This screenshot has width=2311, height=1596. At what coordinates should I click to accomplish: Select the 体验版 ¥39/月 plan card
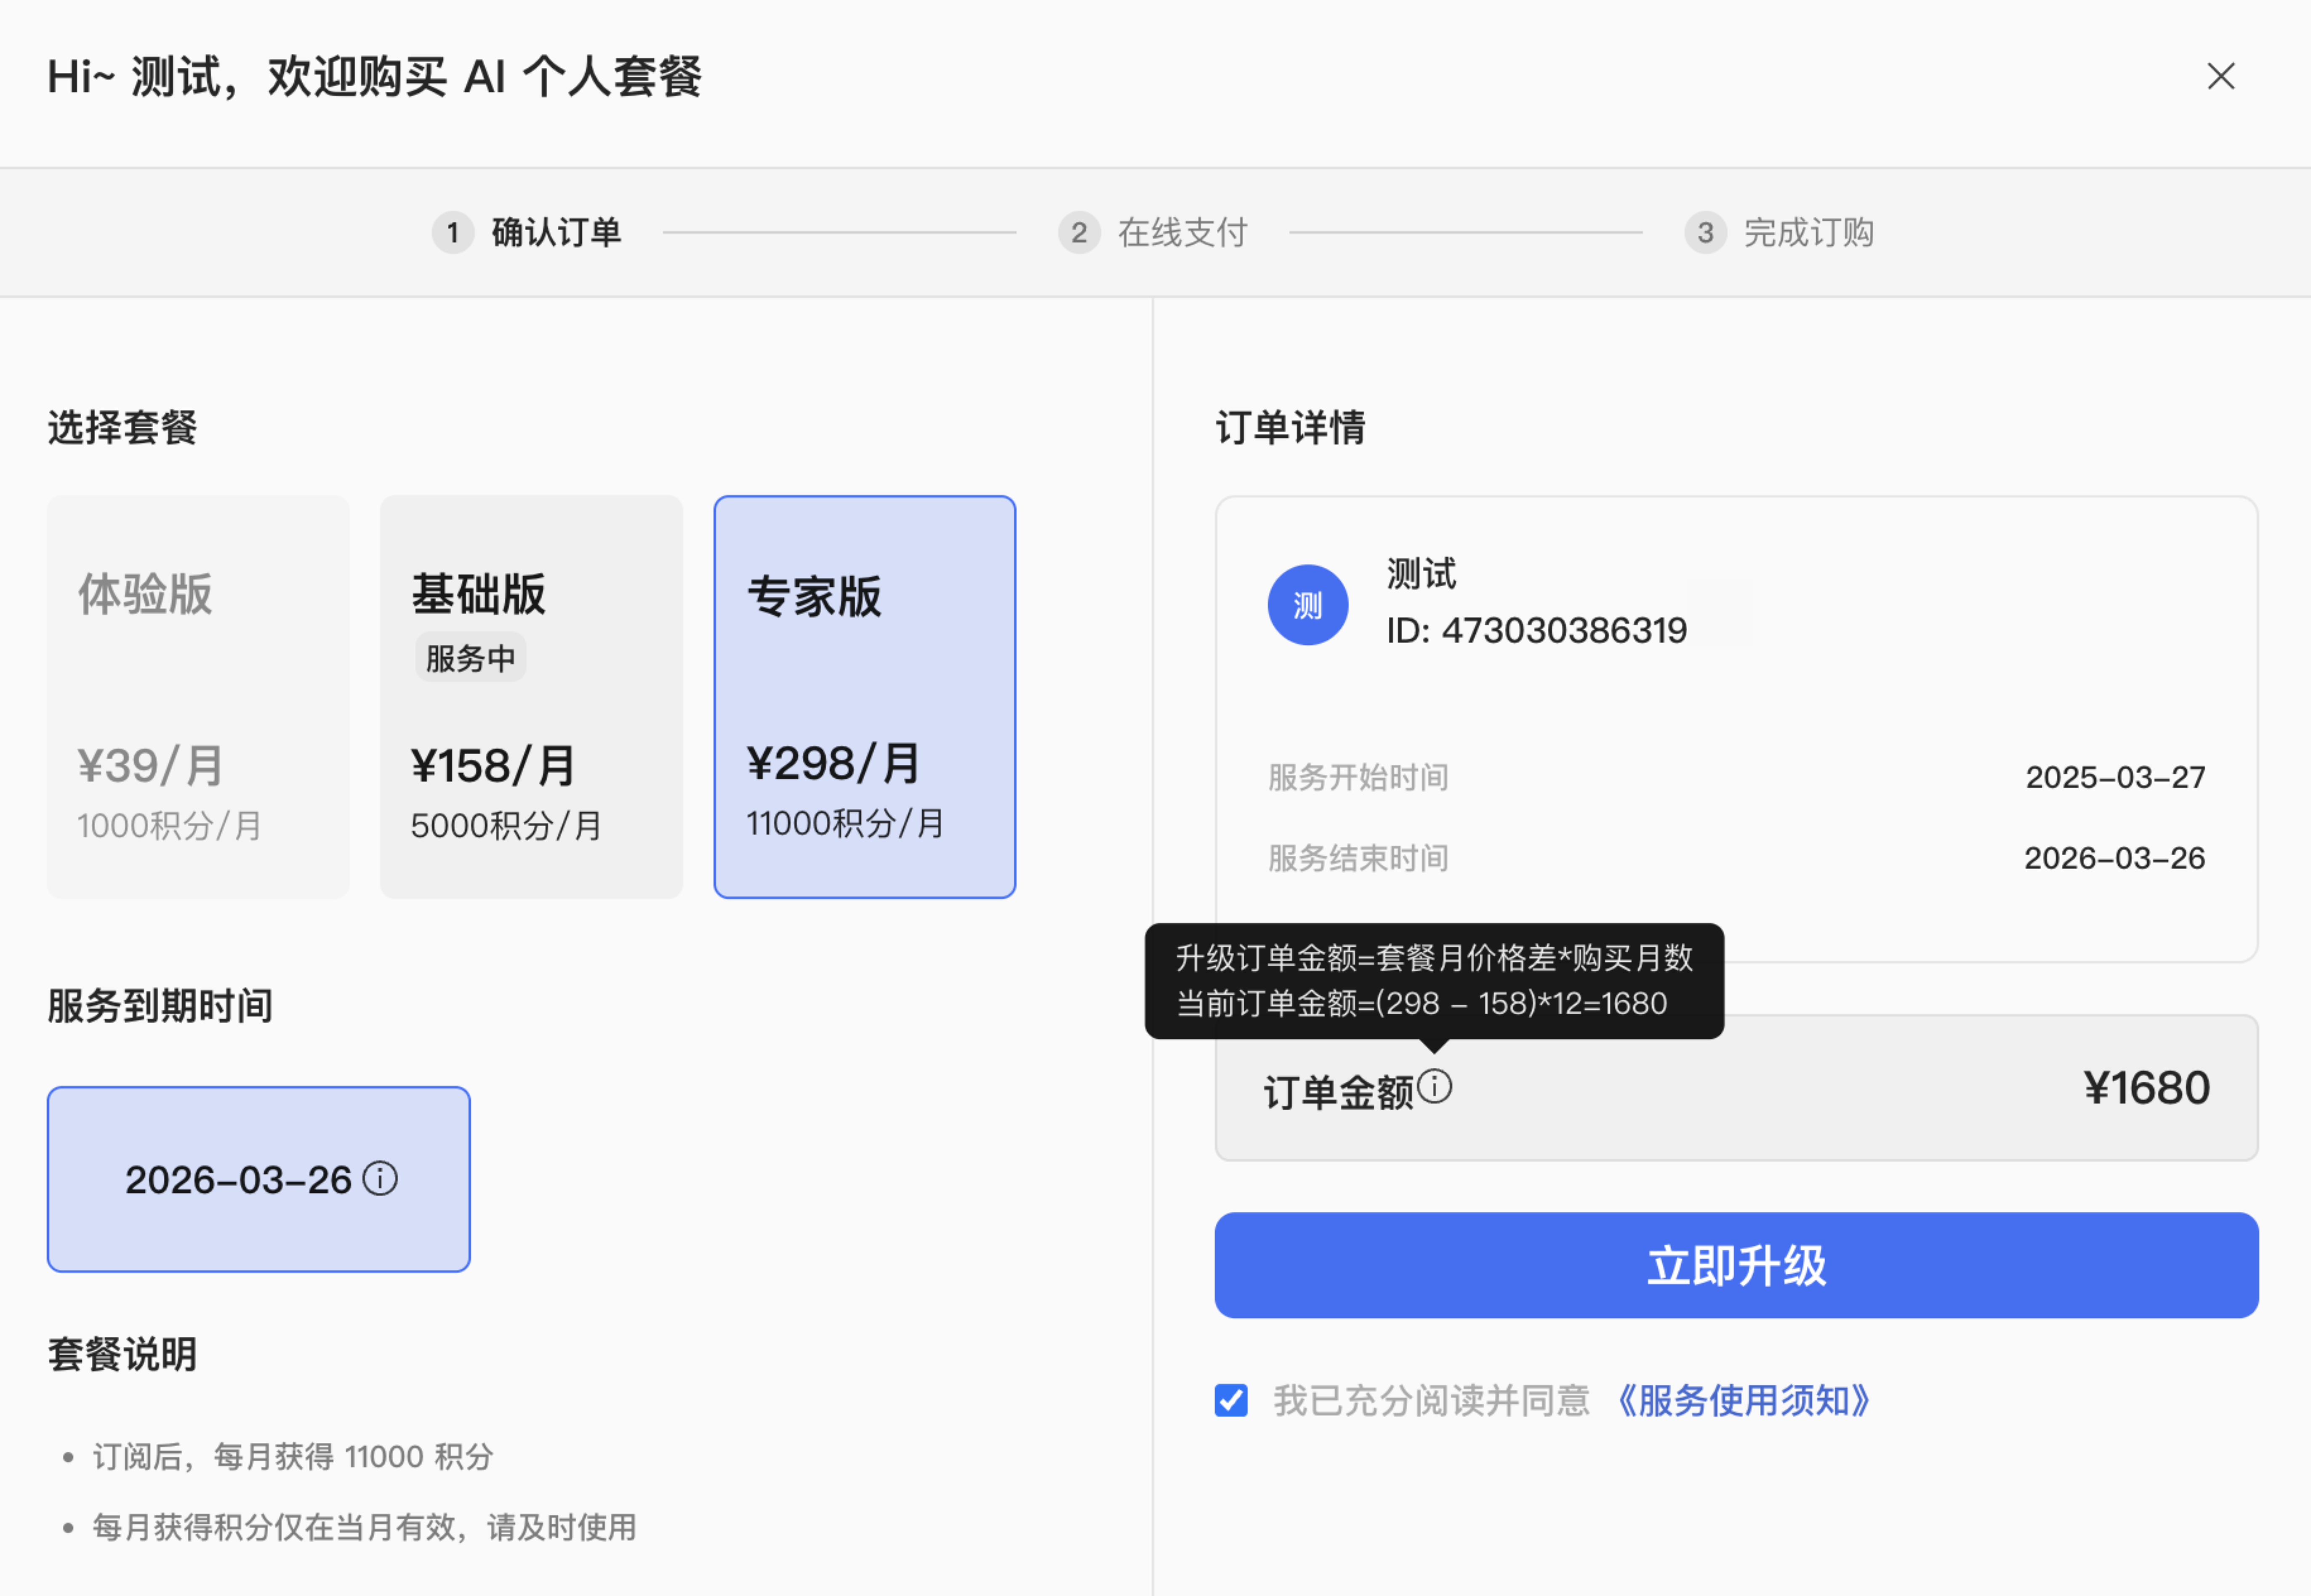pos(198,697)
